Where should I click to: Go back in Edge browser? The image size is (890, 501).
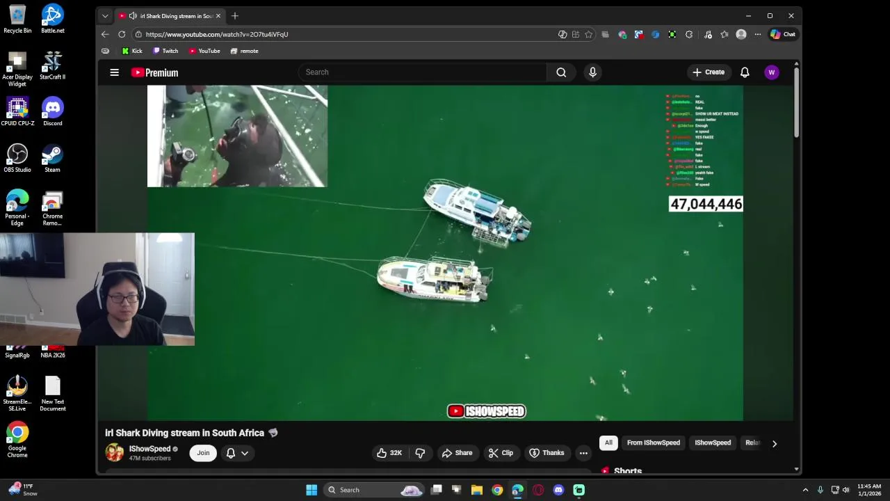105,34
